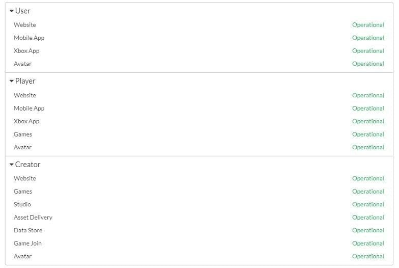Image resolution: width=399 pixels, height=268 pixels.
Task: Select Xbox App under Player section
Action: (x=26, y=121)
